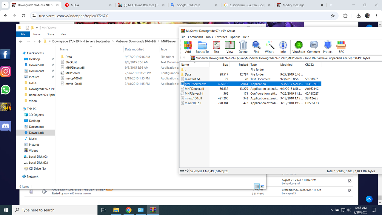This screenshot has height=215, width=382.
Task: Open the tab search dropdown in Chrome
Action: click(x=5, y=5)
